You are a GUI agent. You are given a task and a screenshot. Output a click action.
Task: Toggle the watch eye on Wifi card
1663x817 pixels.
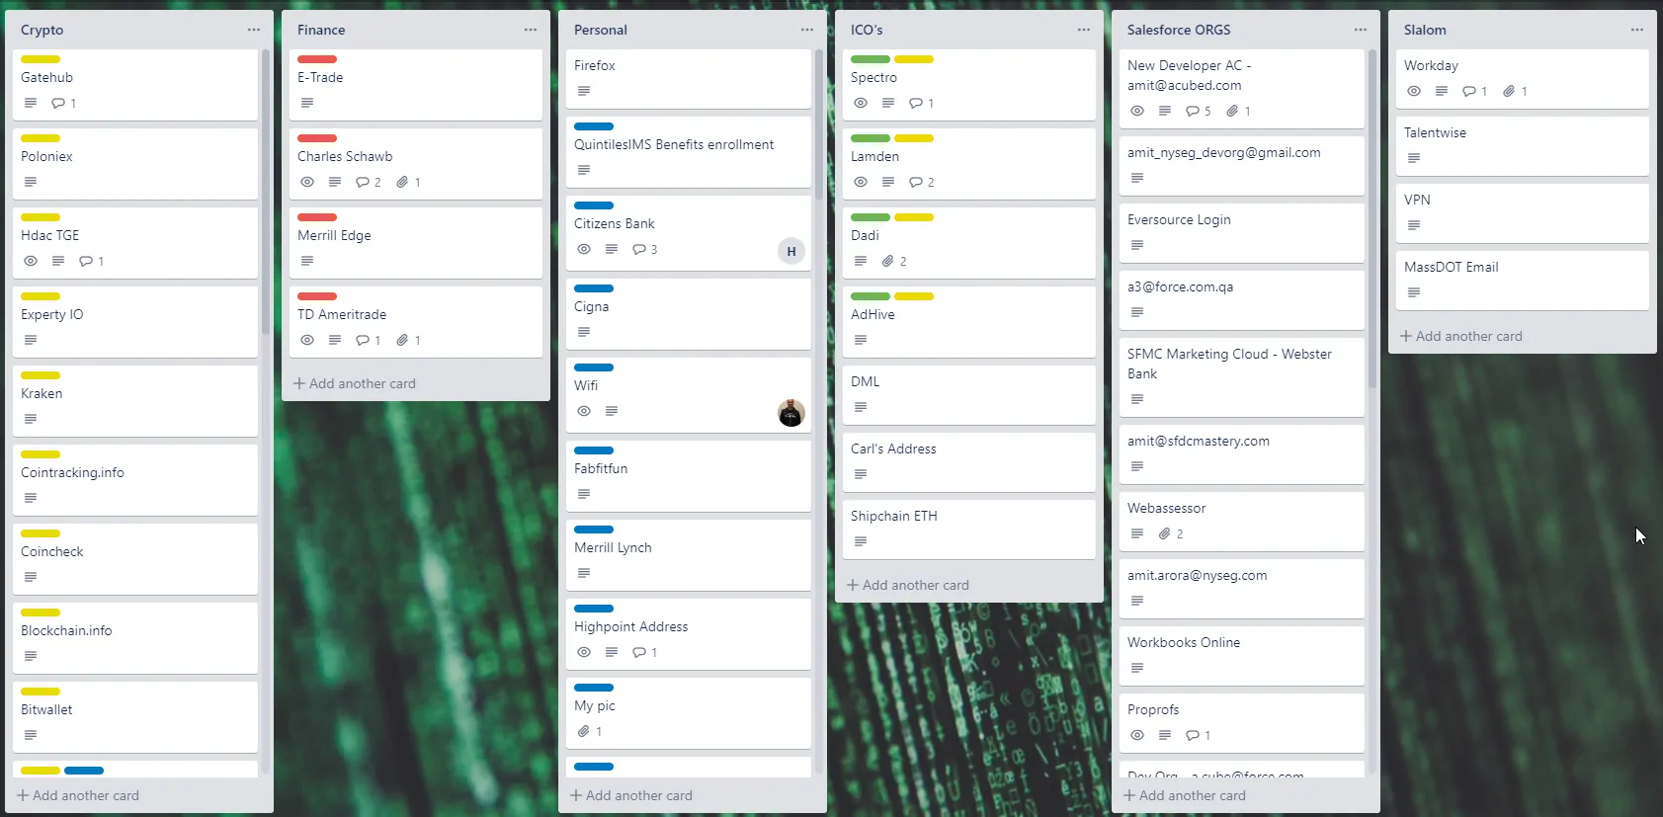coord(584,411)
